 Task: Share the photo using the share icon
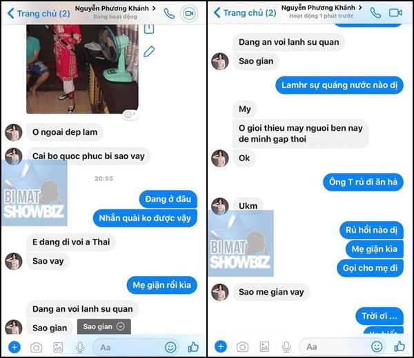(149, 28)
